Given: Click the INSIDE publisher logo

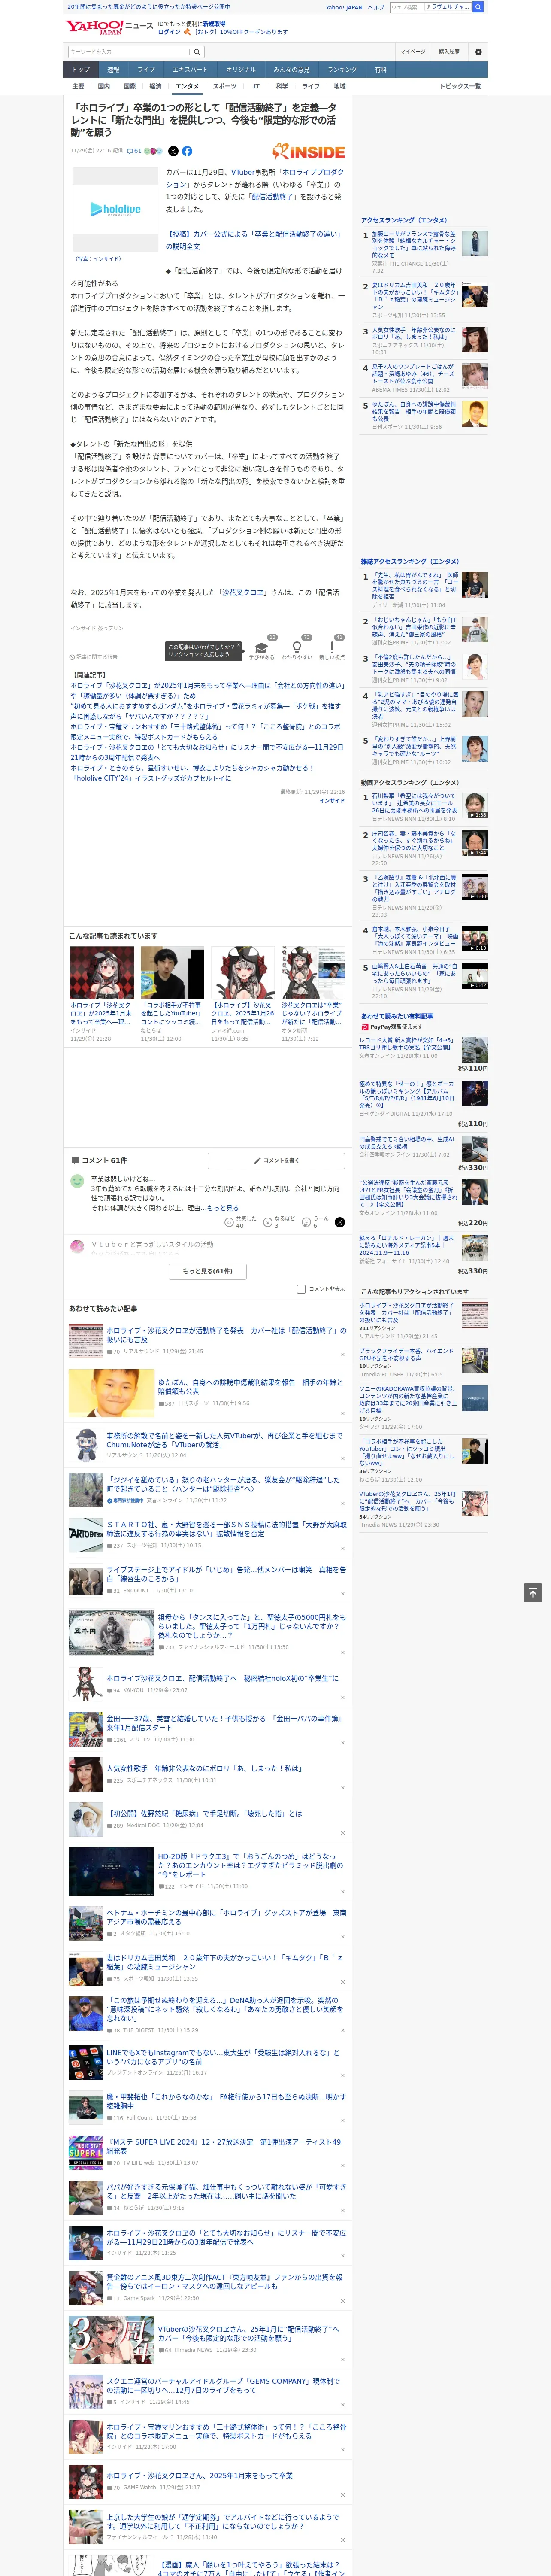Looking at the screenshot, I should click(309, 152).
